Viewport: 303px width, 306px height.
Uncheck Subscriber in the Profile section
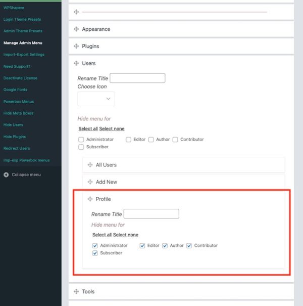[x=95, y=253]
